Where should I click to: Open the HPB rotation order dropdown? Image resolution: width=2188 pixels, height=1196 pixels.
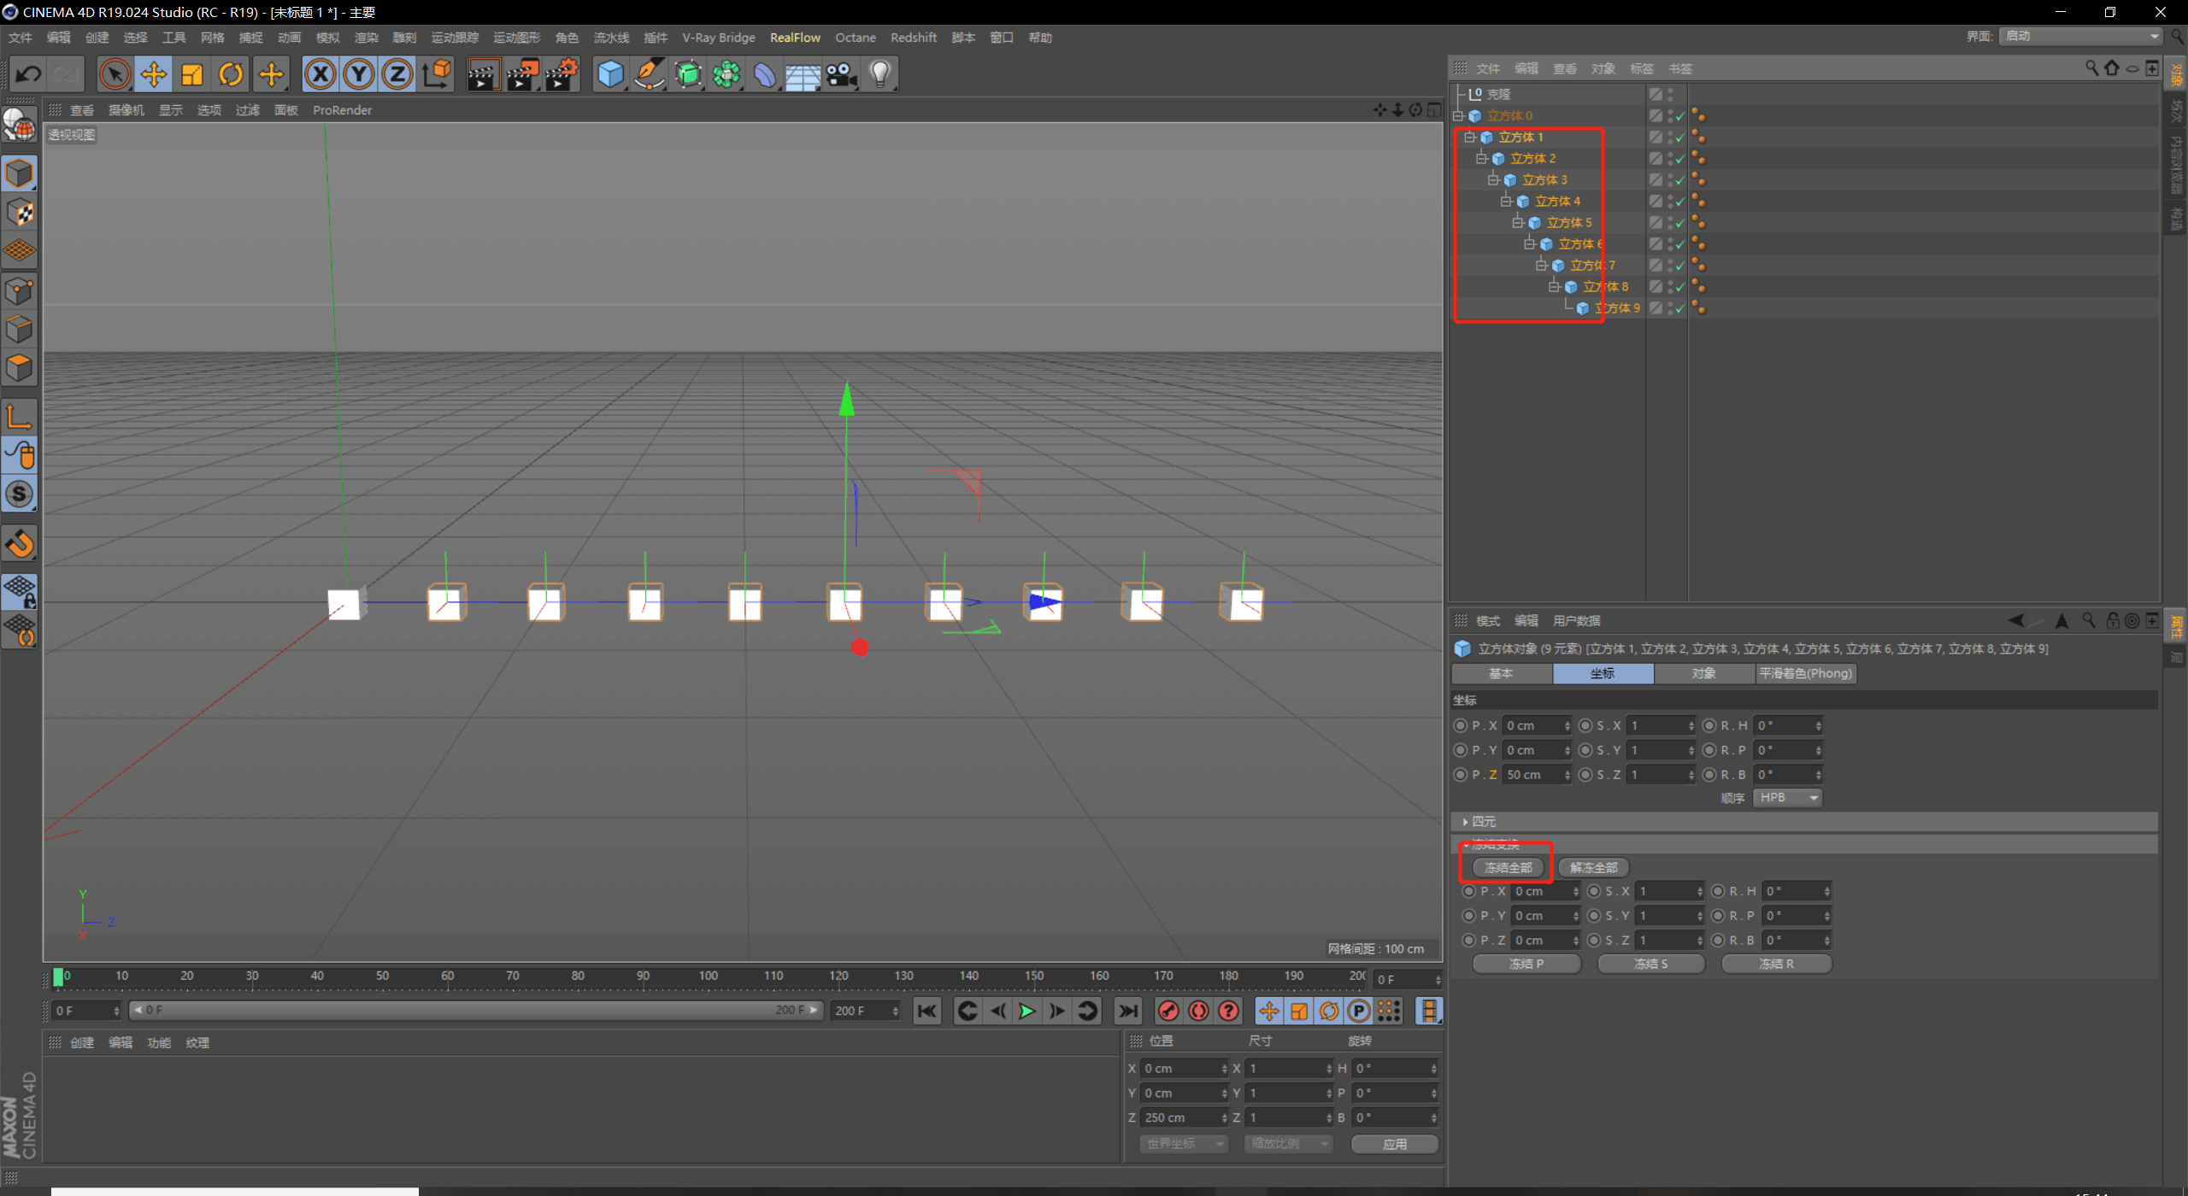click(1787, 798)
